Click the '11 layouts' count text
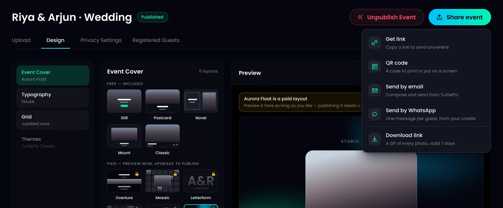Viewport: 503px width, 208px height. (208, 71)
